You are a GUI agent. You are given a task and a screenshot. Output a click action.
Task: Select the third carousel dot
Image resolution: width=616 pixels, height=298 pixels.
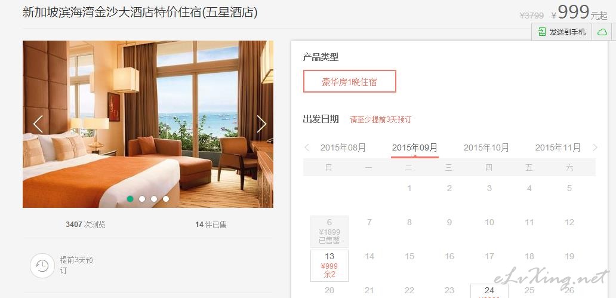coord(154,199)
